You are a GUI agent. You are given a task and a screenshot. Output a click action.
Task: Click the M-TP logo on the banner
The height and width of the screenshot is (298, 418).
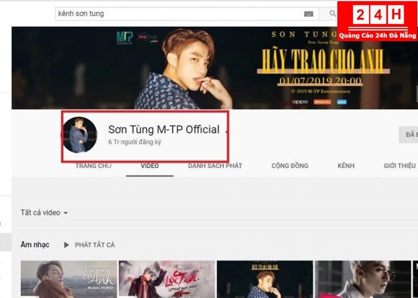(x=125, y=38)
